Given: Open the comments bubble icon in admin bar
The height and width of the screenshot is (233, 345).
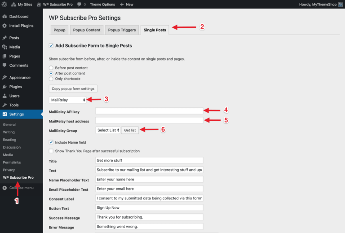Looking at the screenshot, I should tap(79, 4).
